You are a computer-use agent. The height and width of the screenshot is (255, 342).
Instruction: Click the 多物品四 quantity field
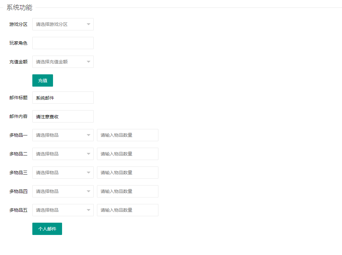tap(127, 191)
